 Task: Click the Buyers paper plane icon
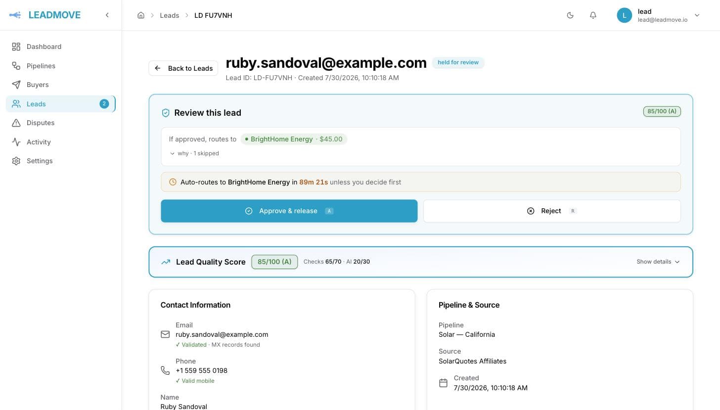(16, 85)
